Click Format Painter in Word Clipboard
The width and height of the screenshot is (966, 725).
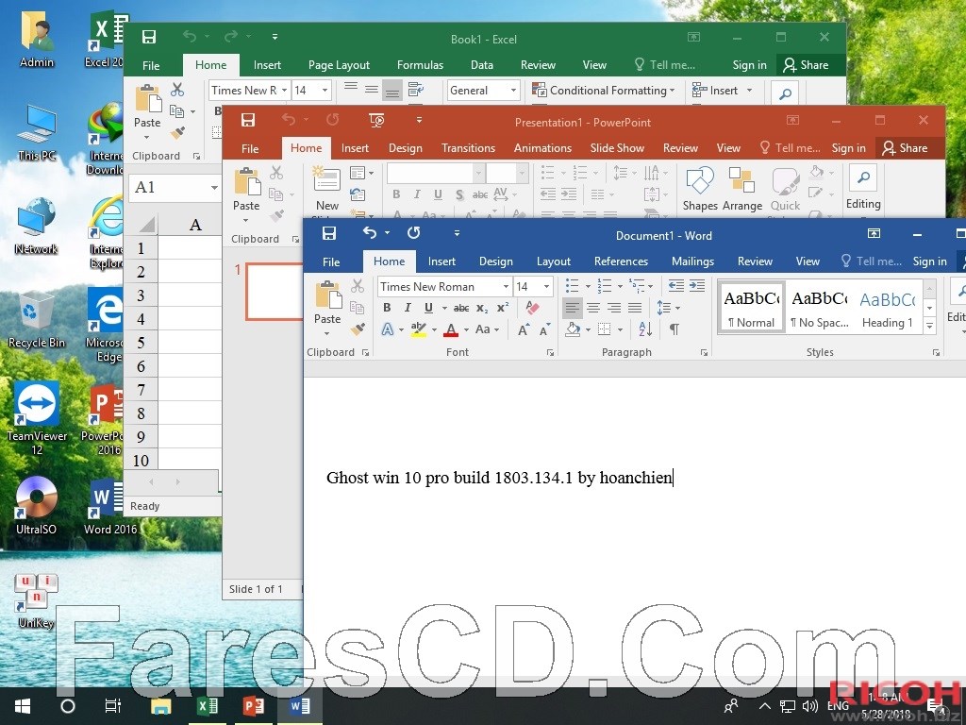tap(358, 329)
